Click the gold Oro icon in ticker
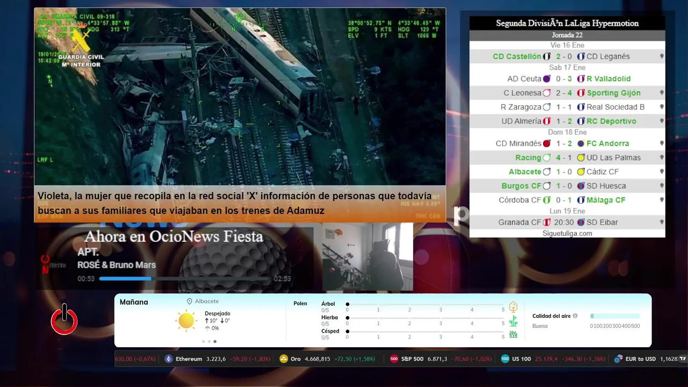 tap(284, 359)
